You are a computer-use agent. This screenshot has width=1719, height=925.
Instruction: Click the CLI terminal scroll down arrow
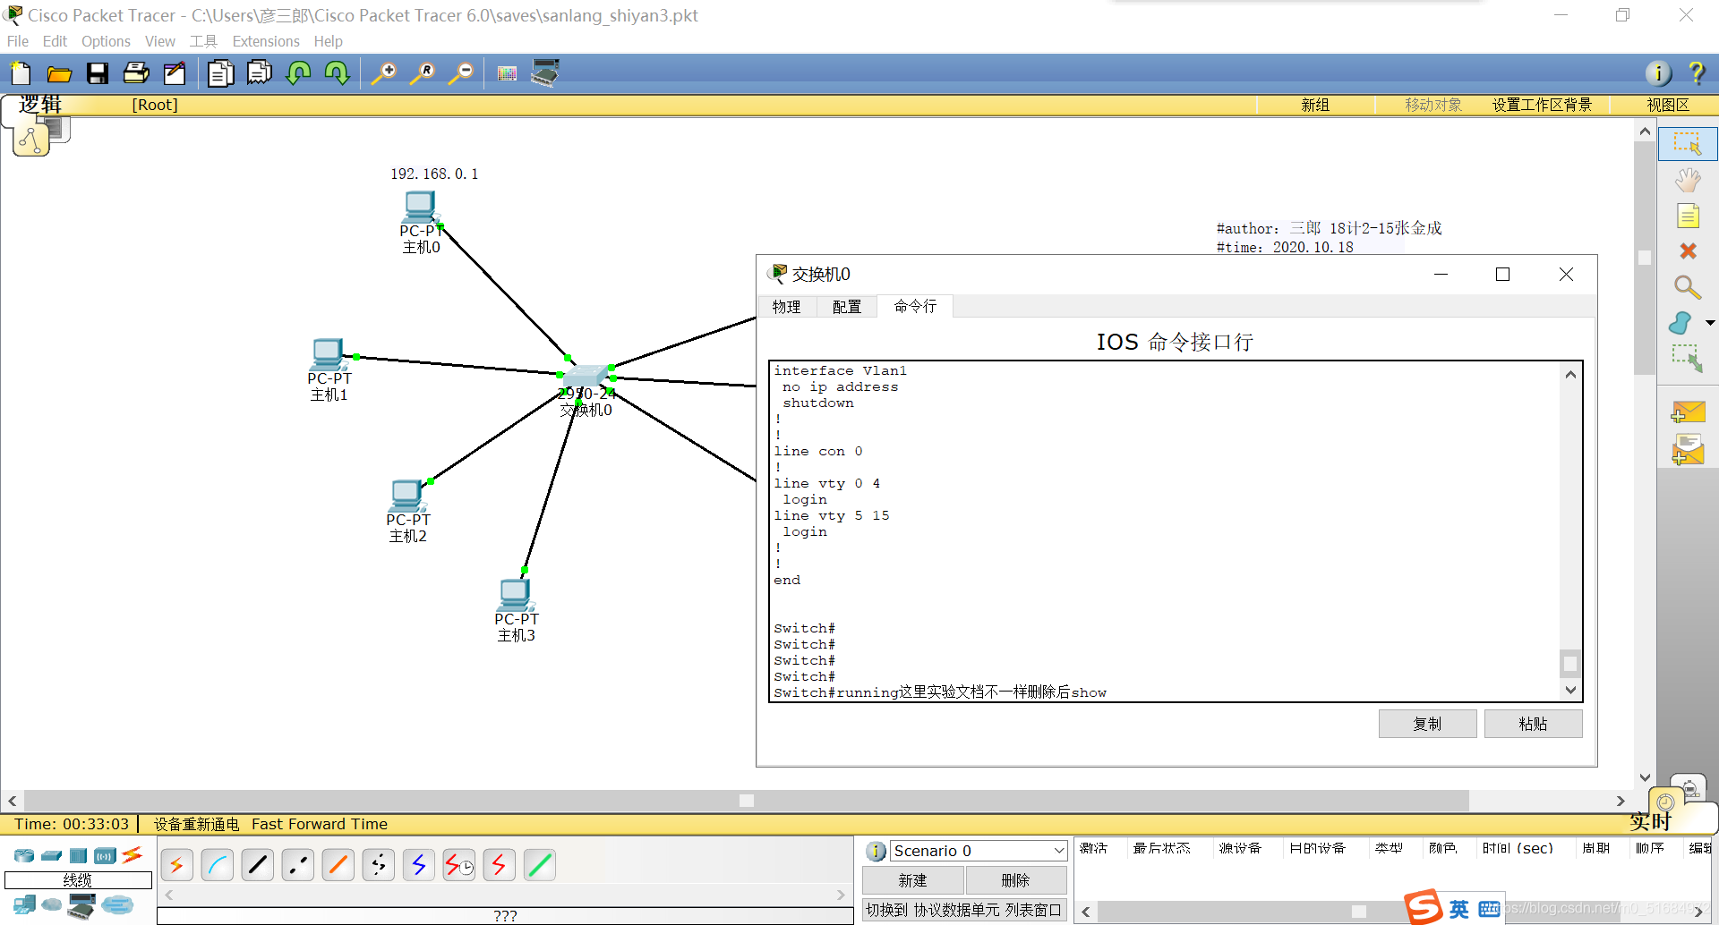[1570, 690]
